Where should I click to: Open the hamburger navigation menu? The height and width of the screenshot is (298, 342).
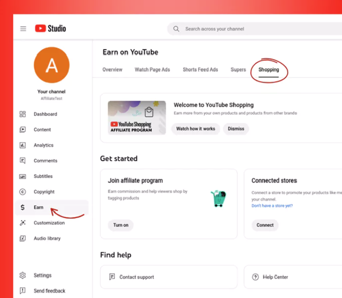click(23, 29)
